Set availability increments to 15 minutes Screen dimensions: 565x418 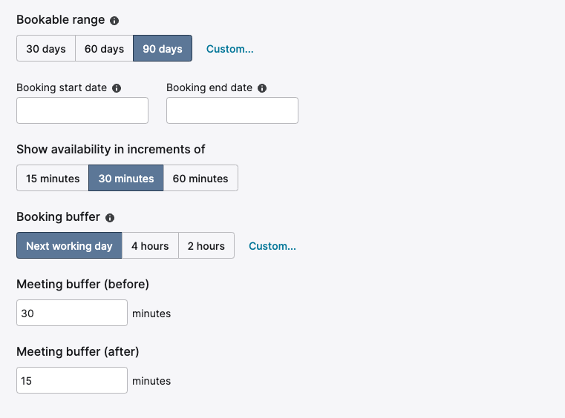pos(53,179)
